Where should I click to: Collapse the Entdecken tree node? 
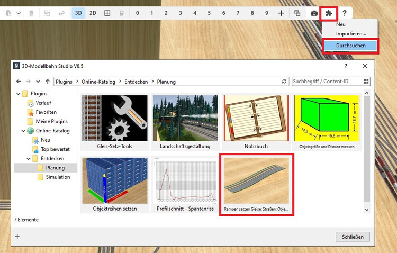tap(29, 159)
